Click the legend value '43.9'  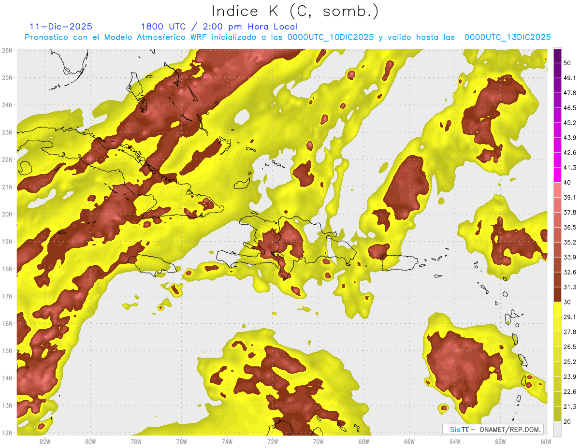click(570, 138)
